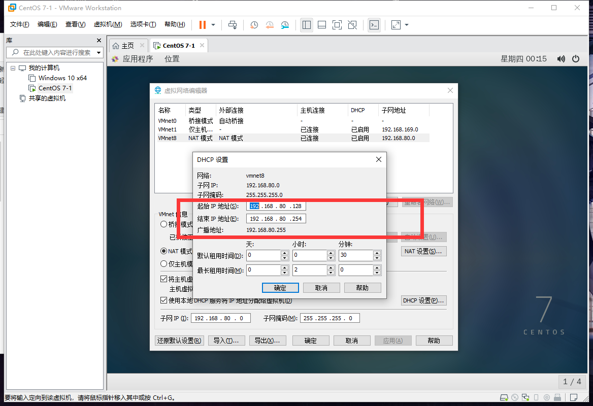Image resolution: width=593 pixels, height=406 pixels.
Task: Open CentOS 应用程序 menu
Action: tap(138, 59)
